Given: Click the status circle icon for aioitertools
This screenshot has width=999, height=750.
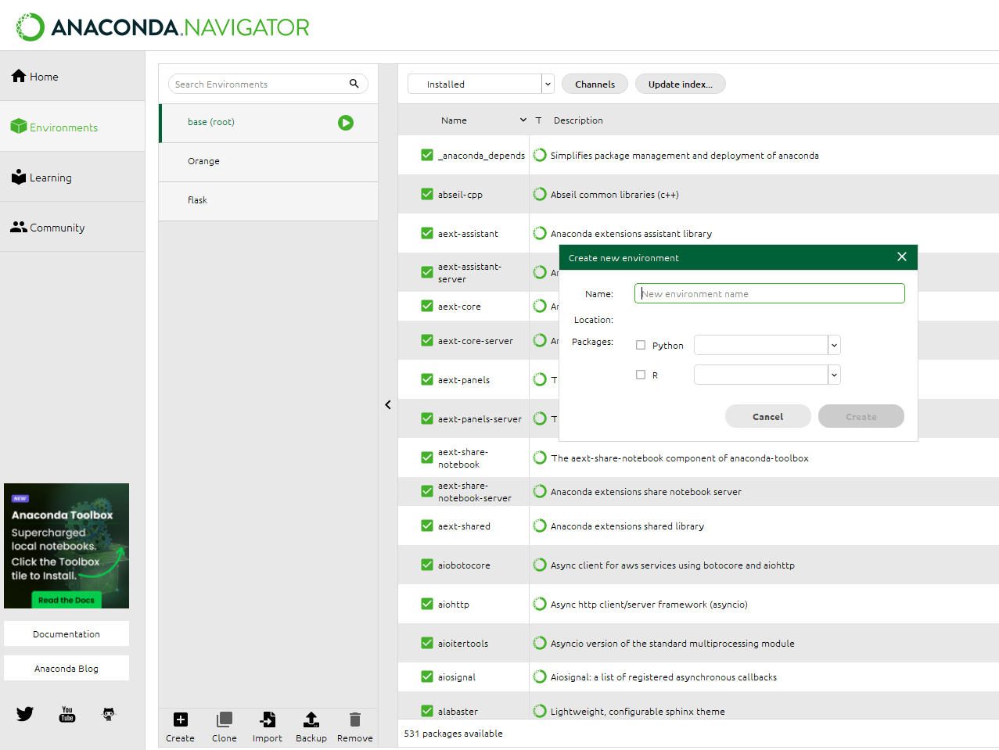Looking at the screenshot, I should pyautogui.click(x=540, y=643).
